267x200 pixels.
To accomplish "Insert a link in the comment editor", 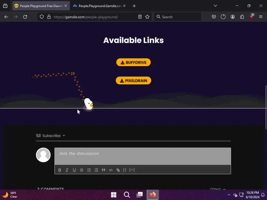I will click(x=118, y=170).
